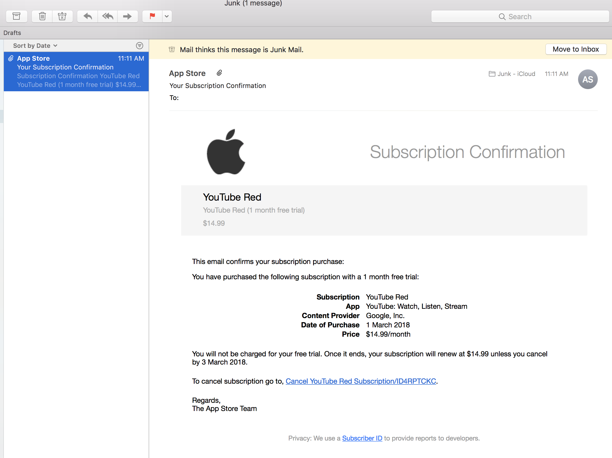Viewport: 612px width, 458px height.
Task: Reply to the message
Action: coord(87,16)
